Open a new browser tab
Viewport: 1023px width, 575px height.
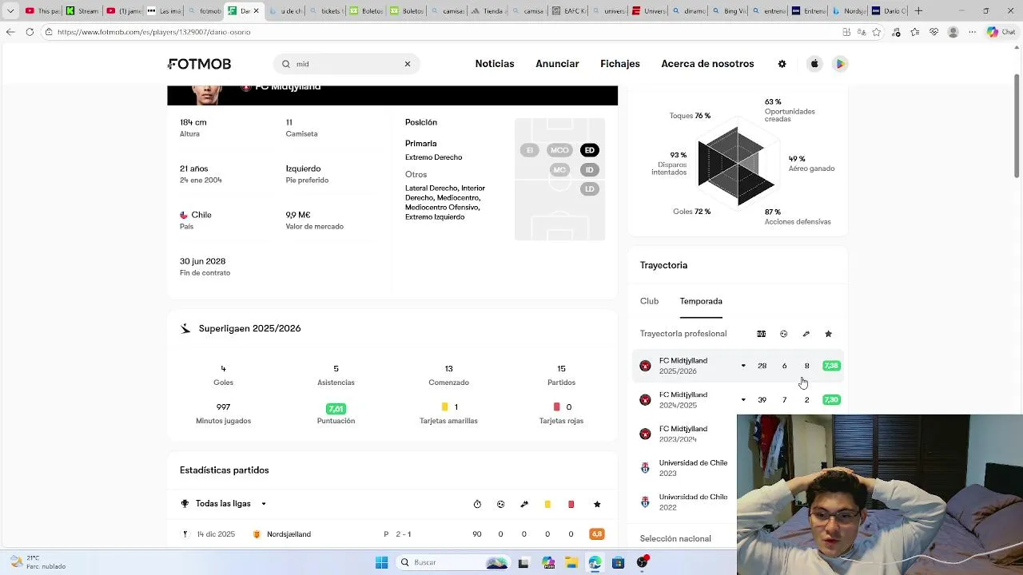[918, 10]
